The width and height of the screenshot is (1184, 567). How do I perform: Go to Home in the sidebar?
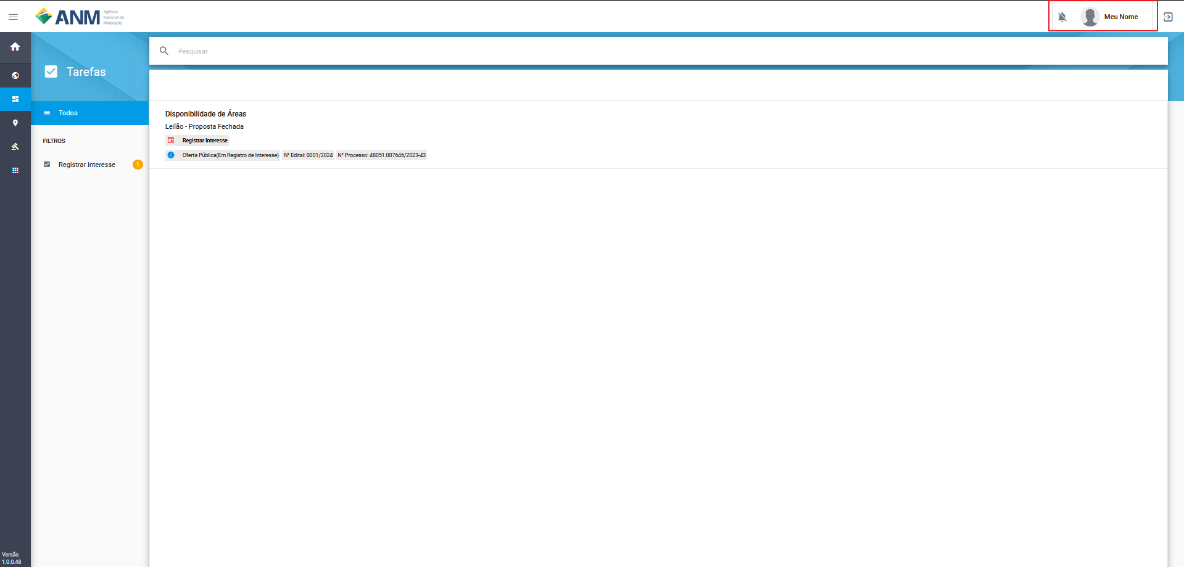point(15,47)
